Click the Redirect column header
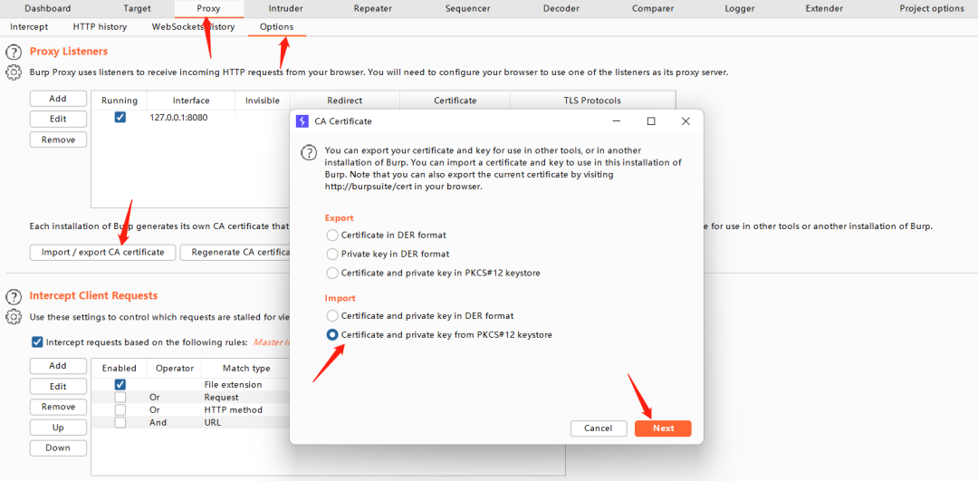 [345, 101]
